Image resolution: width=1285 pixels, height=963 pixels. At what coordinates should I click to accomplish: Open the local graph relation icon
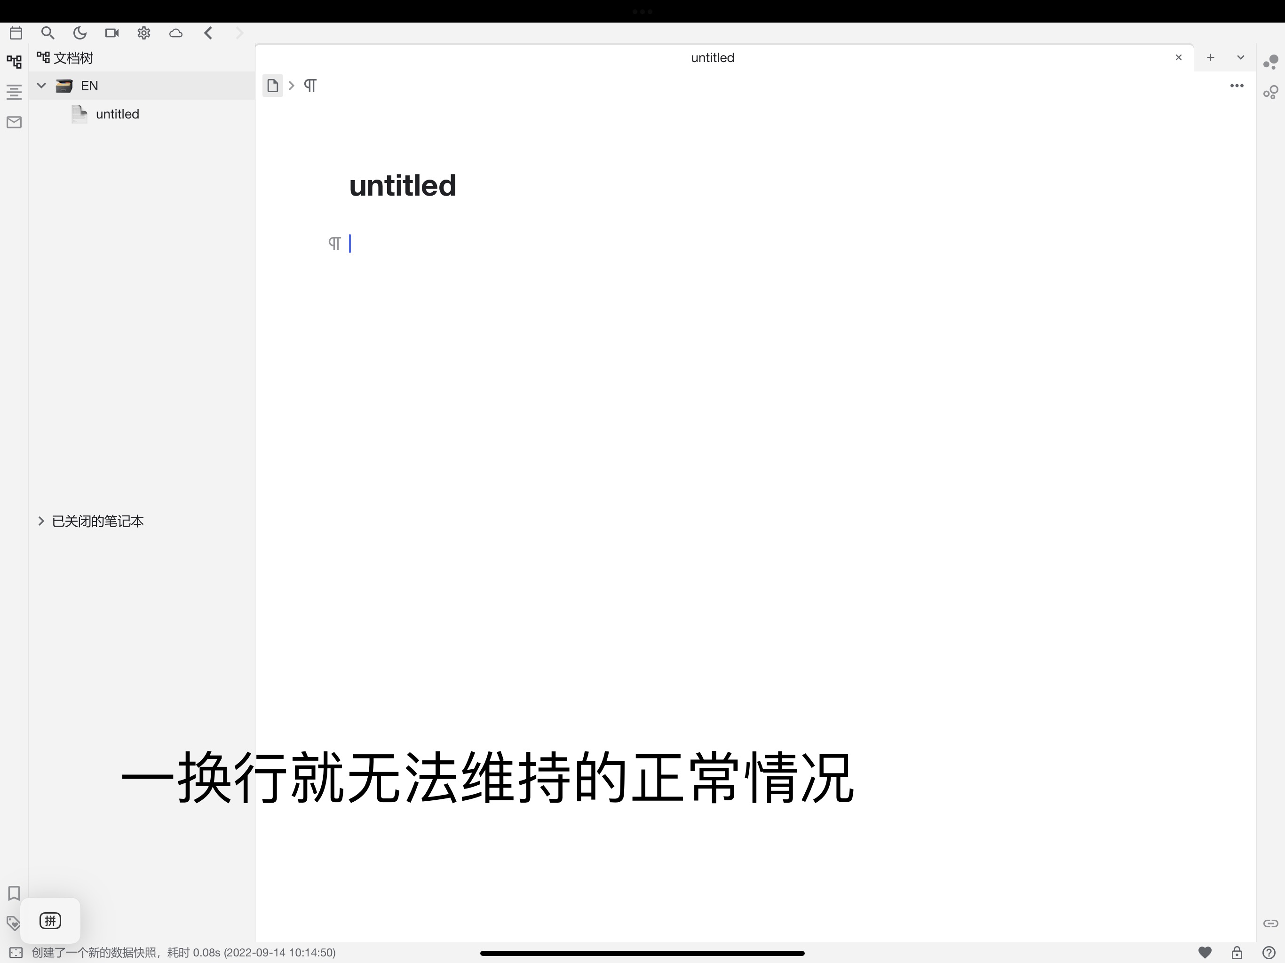coord(1270,92)
